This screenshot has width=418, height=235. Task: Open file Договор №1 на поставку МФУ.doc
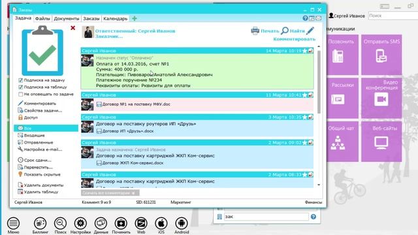tap(133, 104)
